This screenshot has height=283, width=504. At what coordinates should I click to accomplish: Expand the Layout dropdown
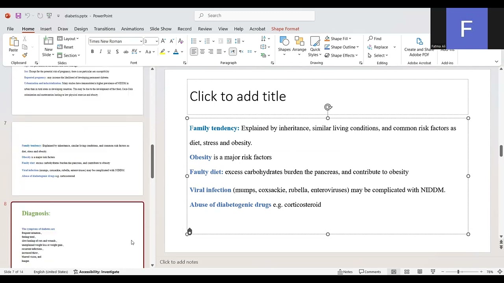pos(68,39)
